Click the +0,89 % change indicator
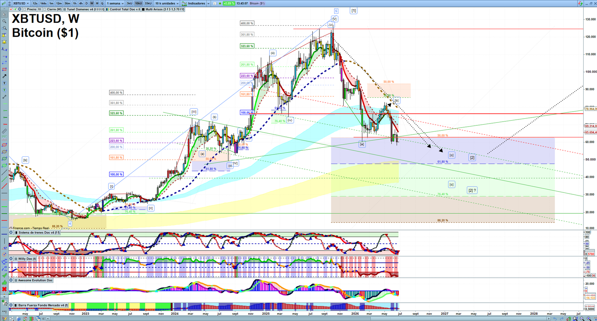The width and height of the screenshot is (597, 321). click(x=229, y=3)
